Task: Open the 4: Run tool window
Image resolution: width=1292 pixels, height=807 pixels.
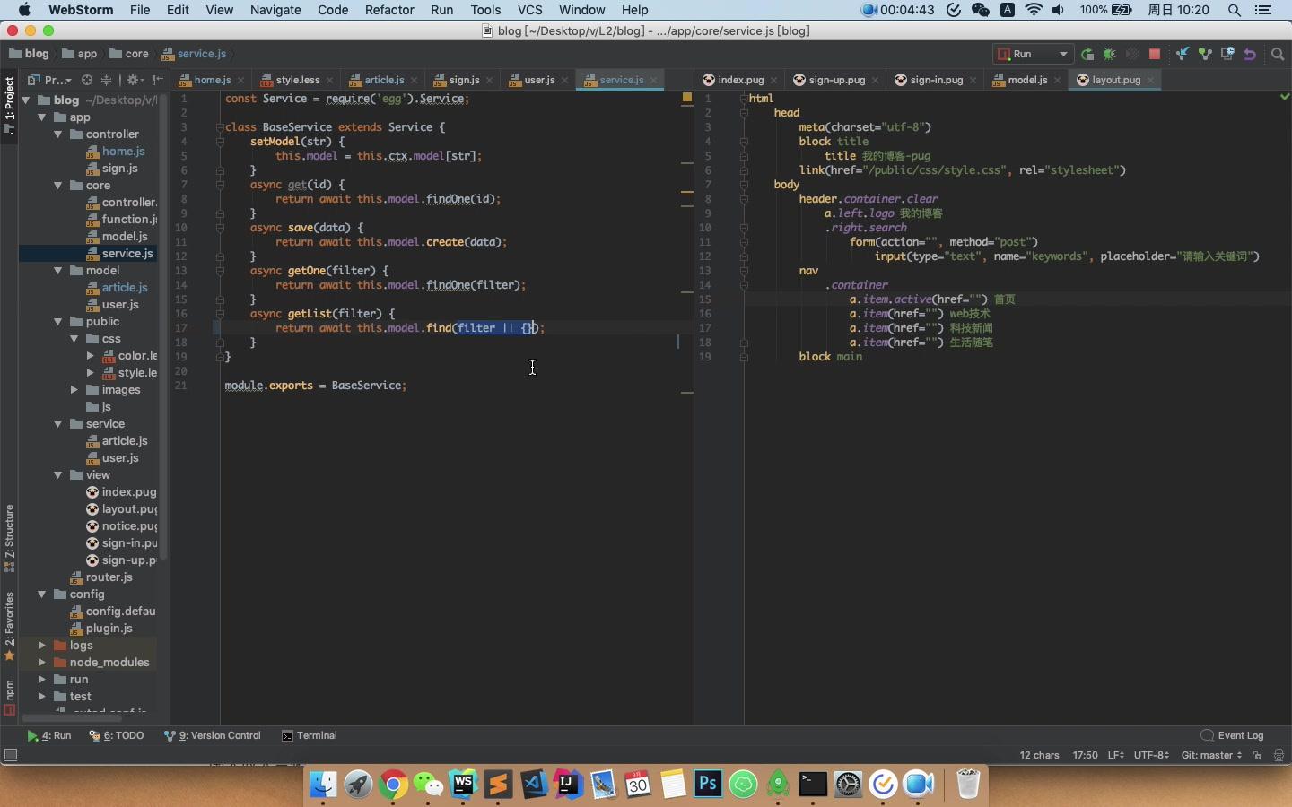Action: 49,735
